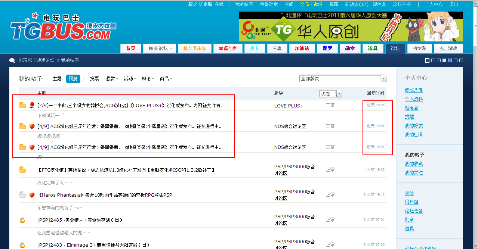Image resolution: width=478 pixels, height=250 pixels.
Task: Click the TGBUS 电玩巴士 logo
Action: [x=63, y=27]
